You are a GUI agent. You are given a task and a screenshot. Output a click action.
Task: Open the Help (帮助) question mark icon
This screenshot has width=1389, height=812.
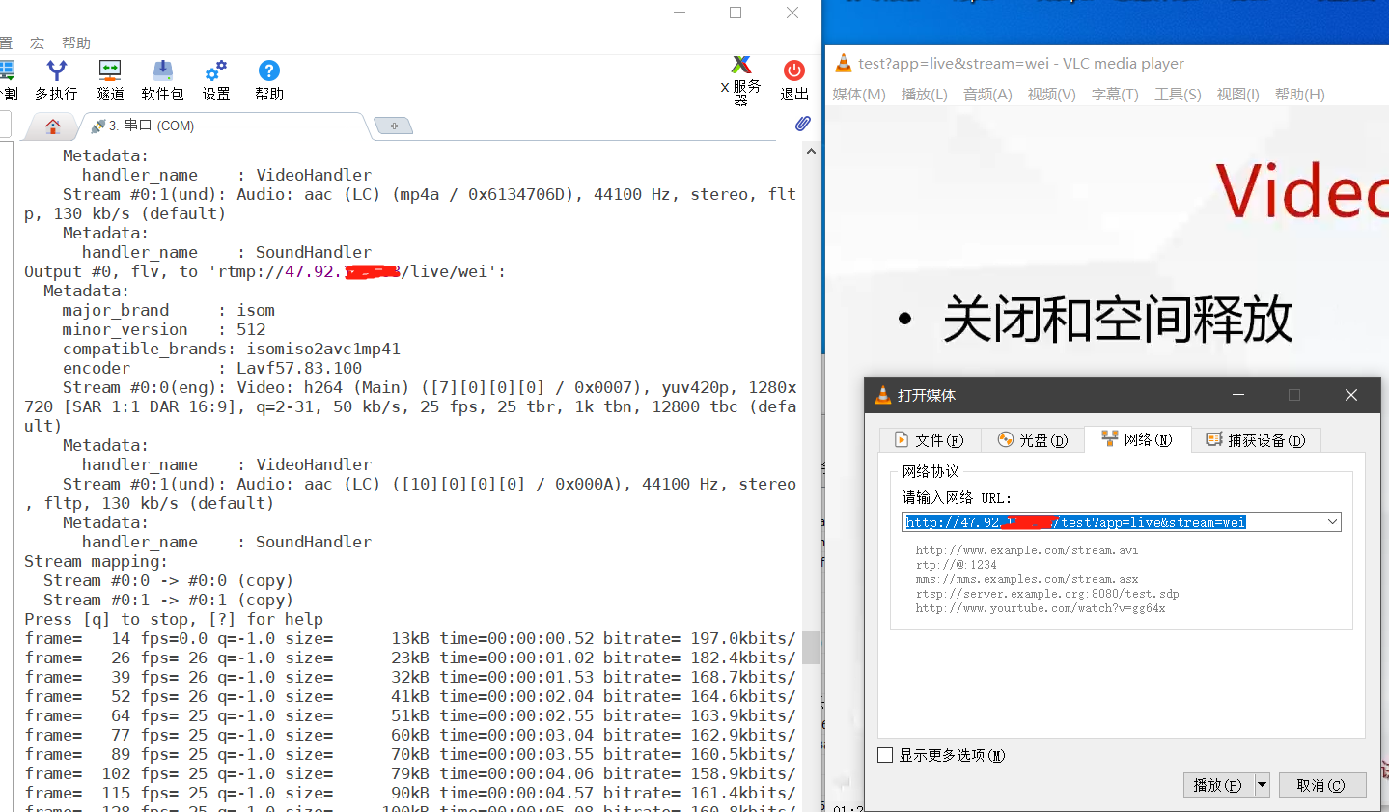click(x=269, y=80)
